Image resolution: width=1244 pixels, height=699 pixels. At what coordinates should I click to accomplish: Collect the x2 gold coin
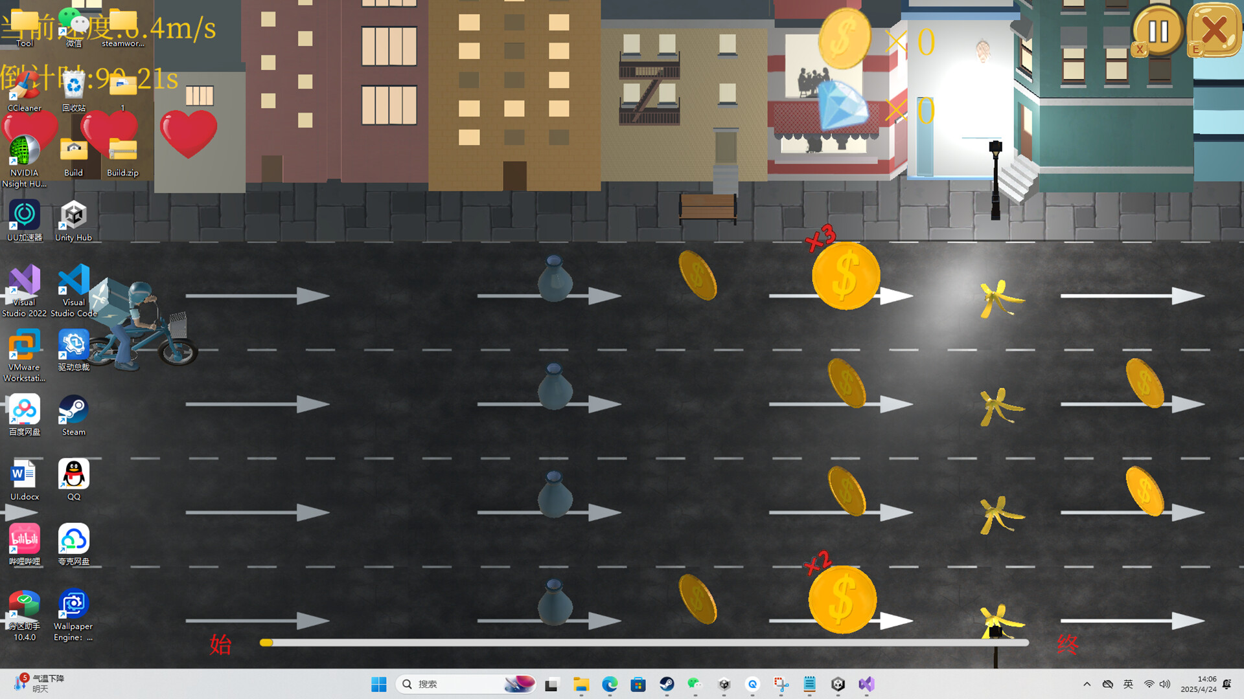(842, 599)
